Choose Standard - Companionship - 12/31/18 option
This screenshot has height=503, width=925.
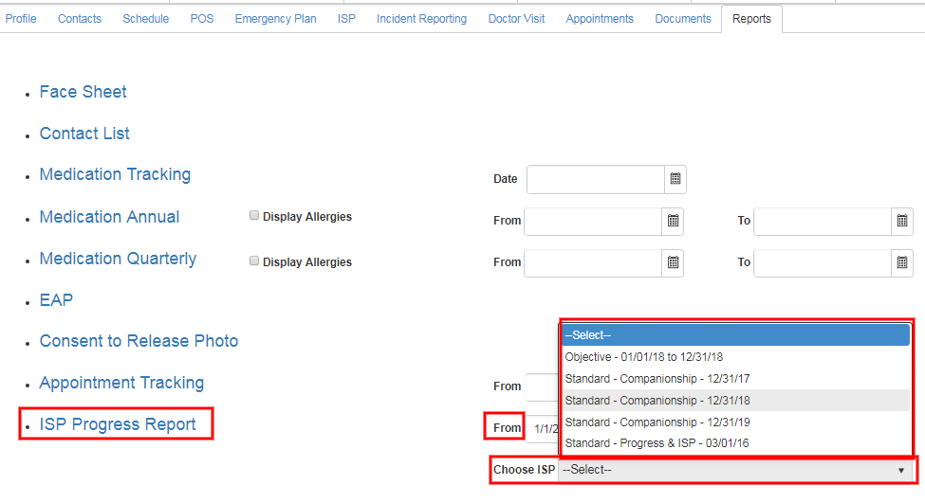pyautogui.click(x=657, y=401)
